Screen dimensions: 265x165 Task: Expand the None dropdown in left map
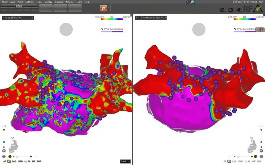pos(125,161)
